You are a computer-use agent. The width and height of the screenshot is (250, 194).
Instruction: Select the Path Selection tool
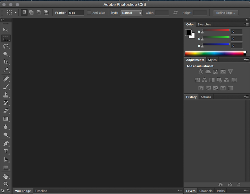(x=6, y=159)
